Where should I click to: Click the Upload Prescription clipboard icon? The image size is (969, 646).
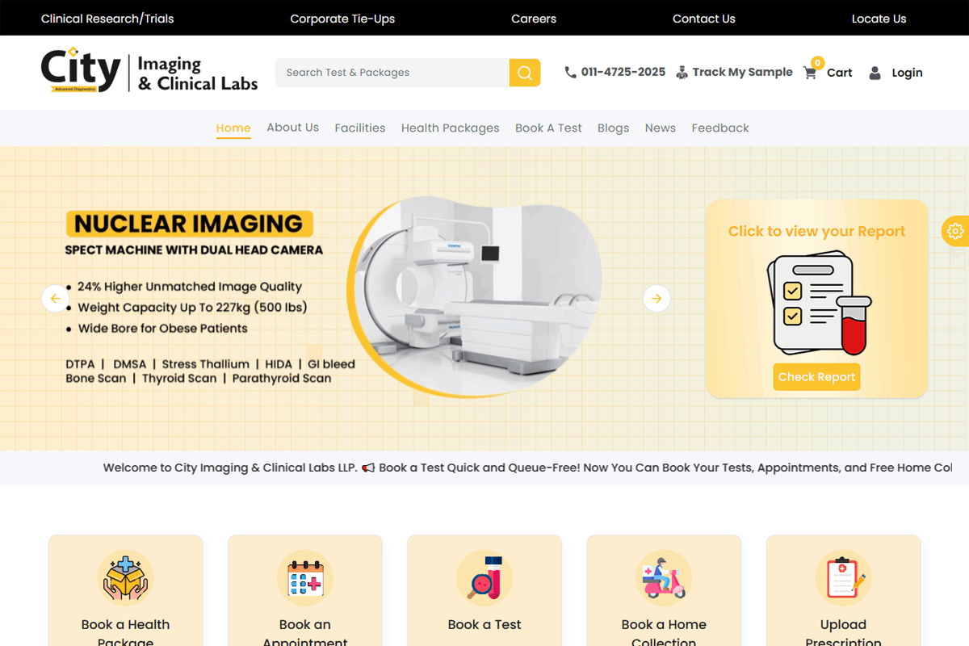(x=843, y=577)
